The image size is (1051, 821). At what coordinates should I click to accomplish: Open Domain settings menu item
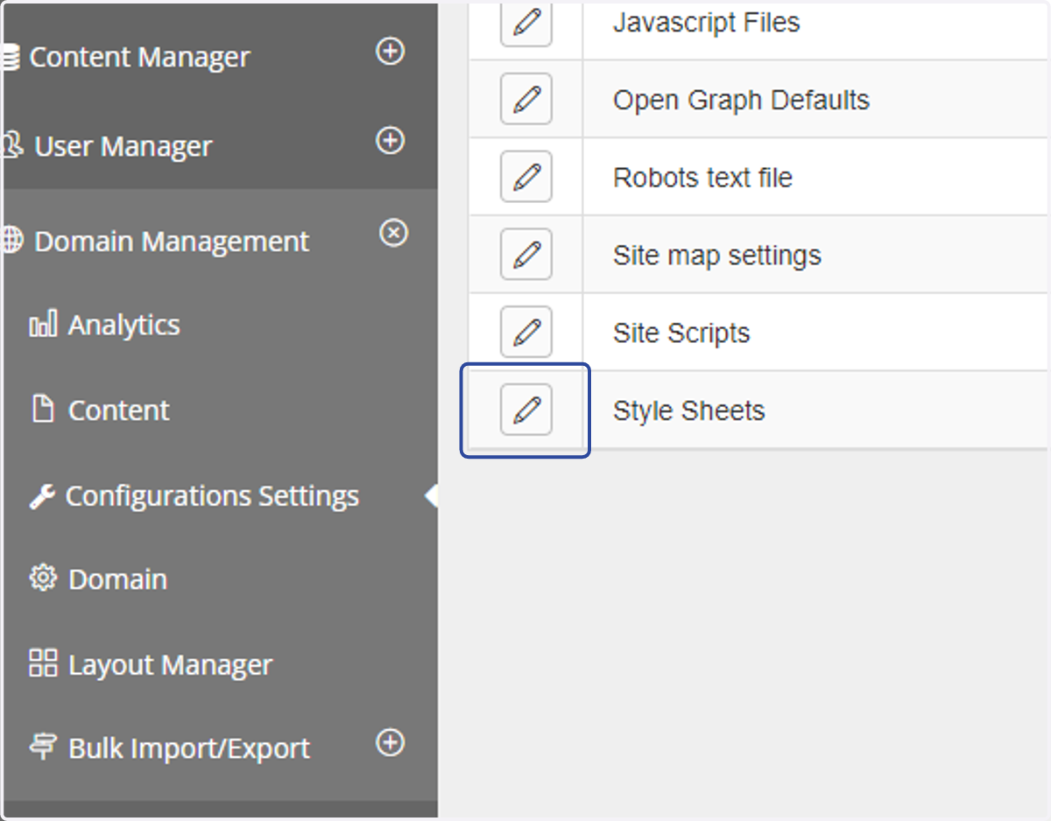pyautogui.click(x=117, y=579)
